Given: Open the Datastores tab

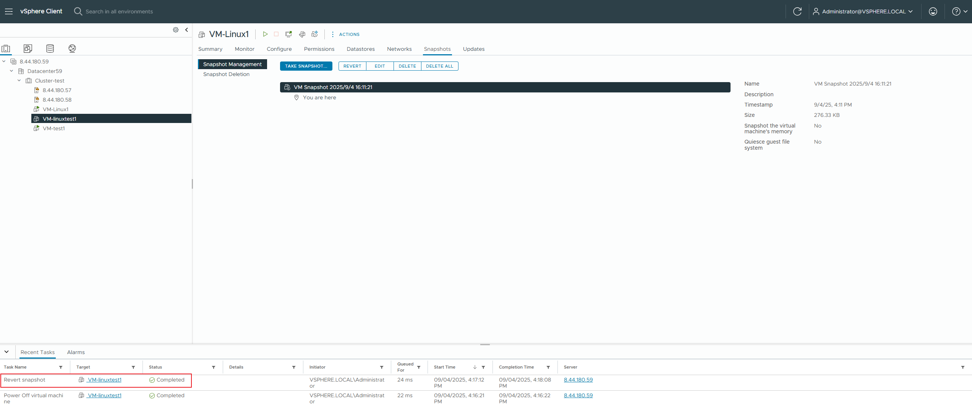Looking at the screenshot, I should 361,49.
